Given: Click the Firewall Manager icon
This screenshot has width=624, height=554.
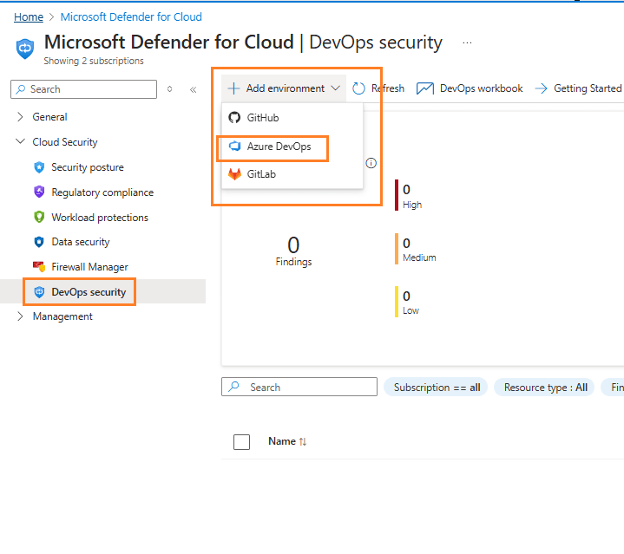Looking at the screenshot, I should (38, 267).
